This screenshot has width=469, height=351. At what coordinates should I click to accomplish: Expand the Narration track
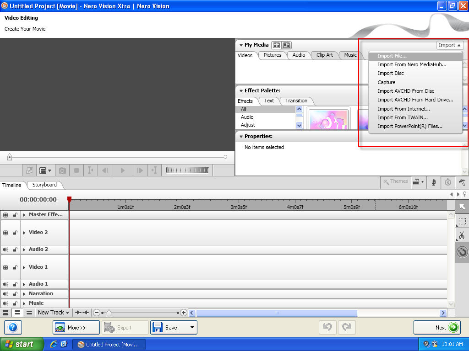[24, 294]
